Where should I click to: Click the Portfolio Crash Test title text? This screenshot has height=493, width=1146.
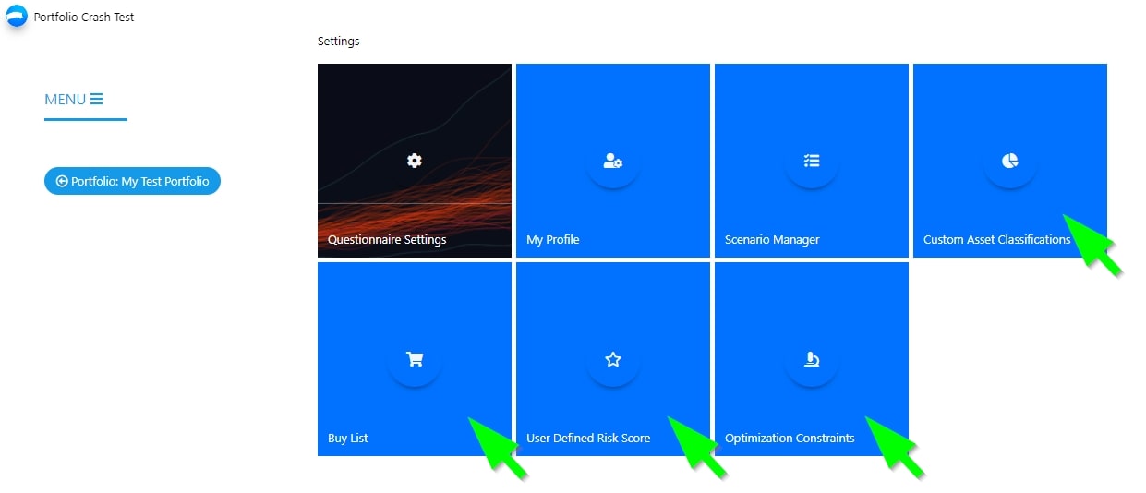click(84, 17)
